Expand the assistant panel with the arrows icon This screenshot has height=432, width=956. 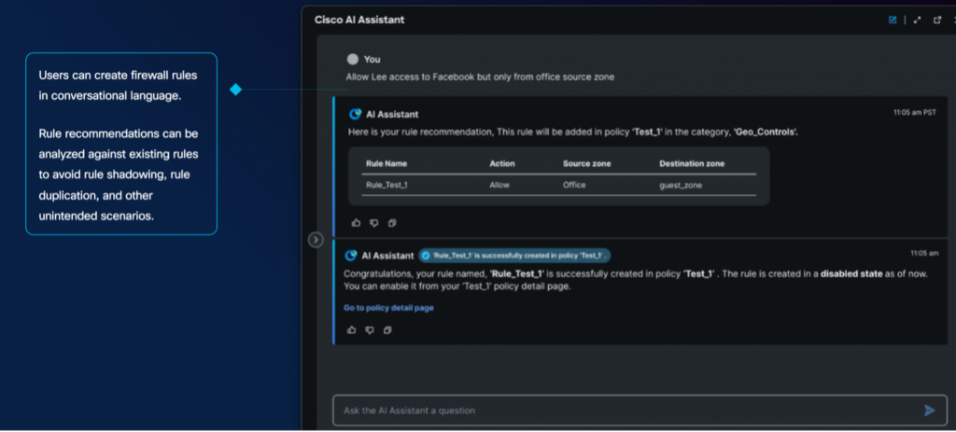(917, 20)
